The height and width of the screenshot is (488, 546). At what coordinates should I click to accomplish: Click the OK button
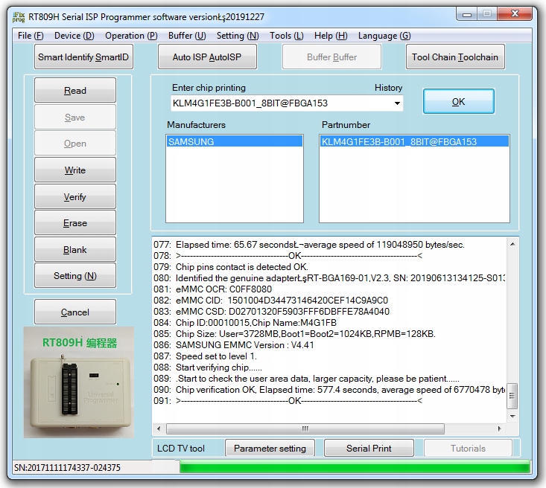pyautogui.click(x=459, y=102)
